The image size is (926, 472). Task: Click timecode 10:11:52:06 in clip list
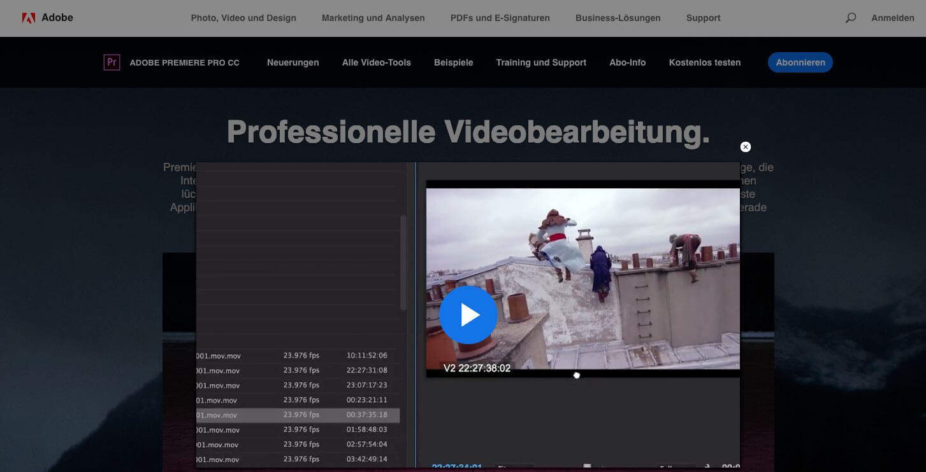366,356
